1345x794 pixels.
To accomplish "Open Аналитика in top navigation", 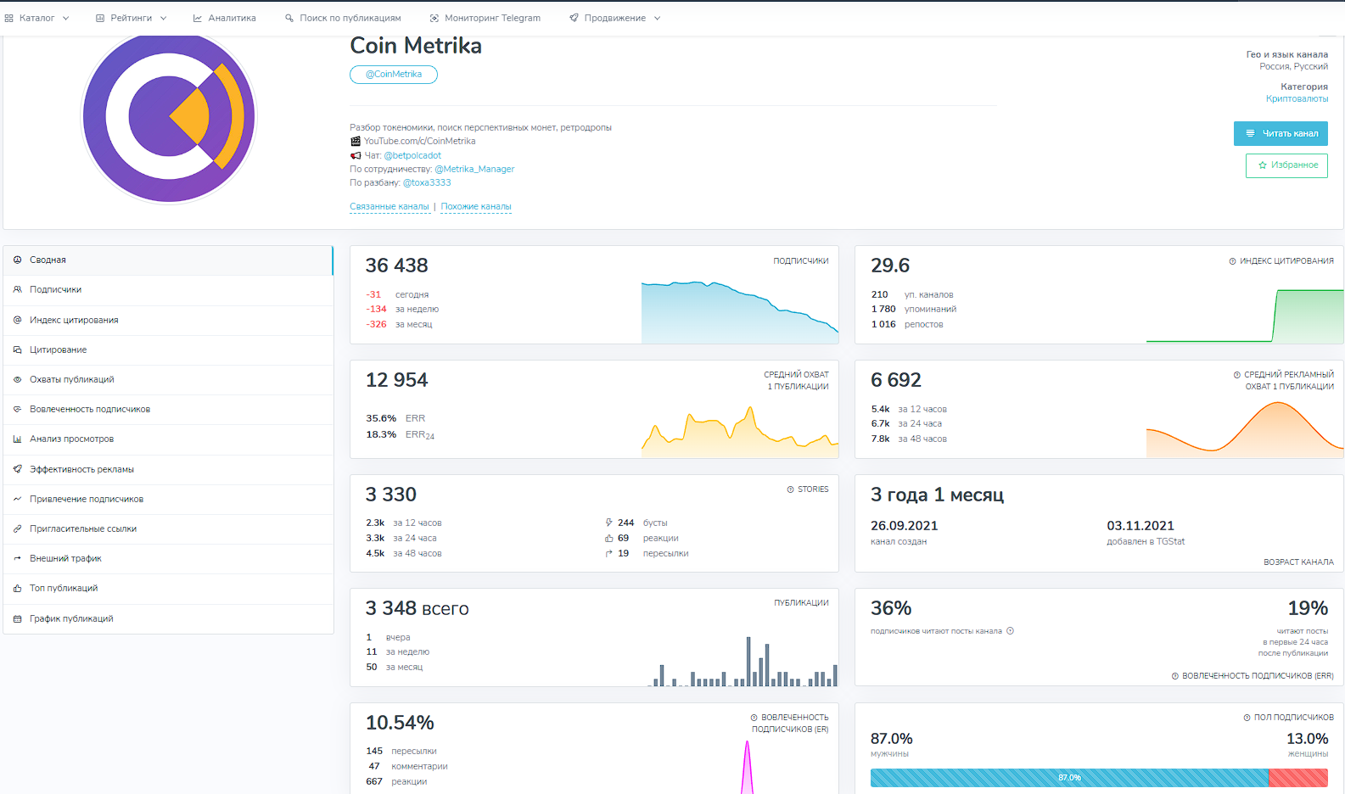I will [224, 18].
